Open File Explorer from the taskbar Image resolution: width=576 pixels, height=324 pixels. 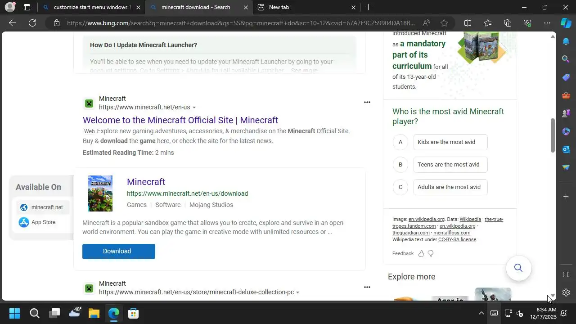coord(94,313)
